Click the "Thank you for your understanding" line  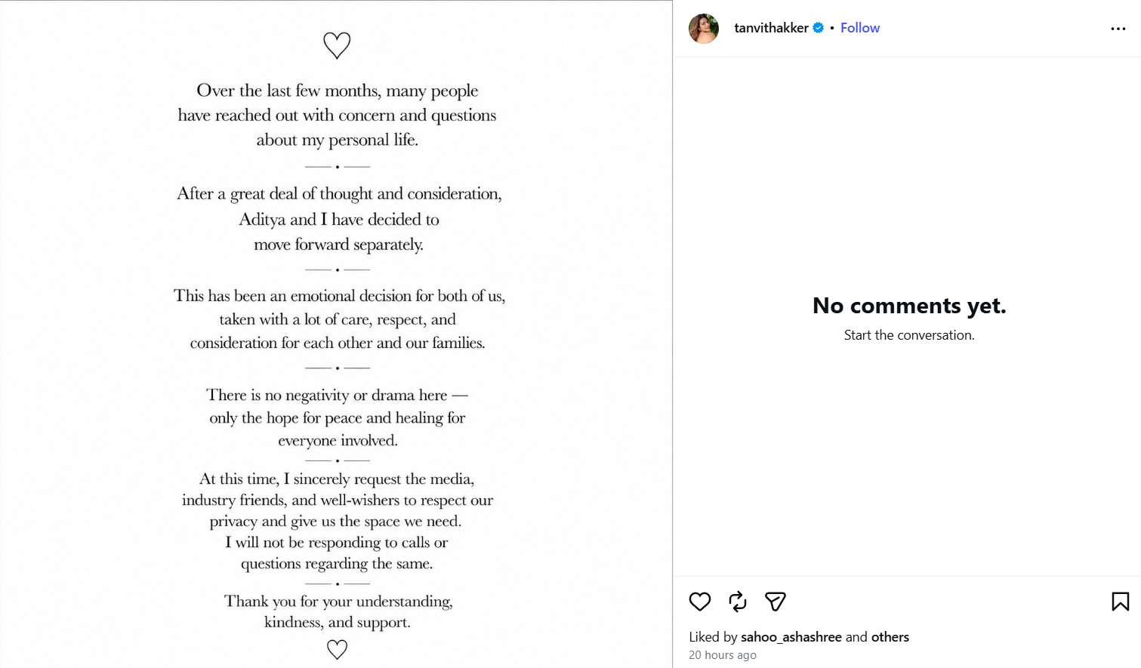(x=338, y=602)
